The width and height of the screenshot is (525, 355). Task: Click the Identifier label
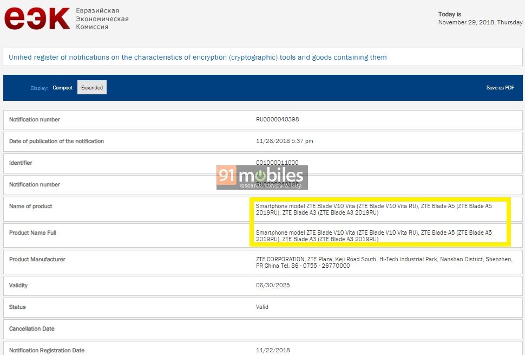tap(21, 163)
